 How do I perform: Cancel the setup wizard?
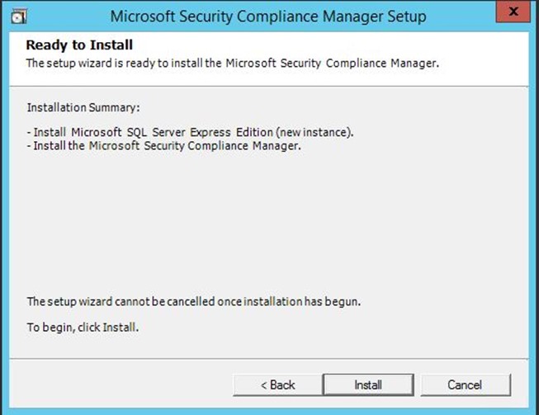tap(466, 384)
